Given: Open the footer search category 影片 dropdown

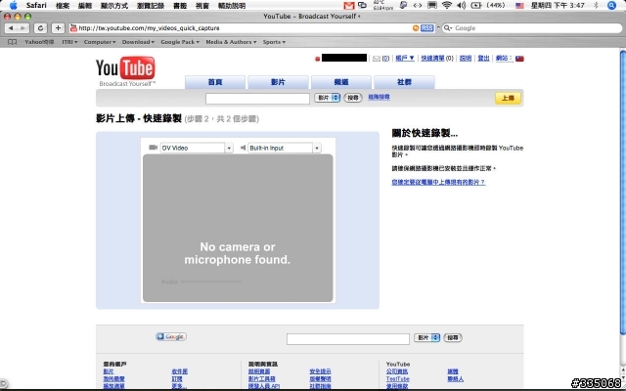Looking at the screenshot, I should (x=426, y=337).
